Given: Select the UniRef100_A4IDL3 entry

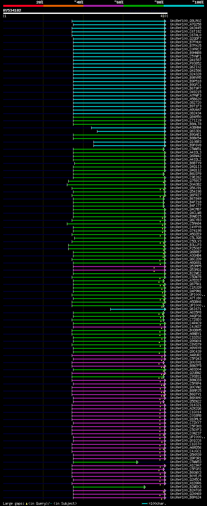Looking at the screenshot, I should (186, 152).
